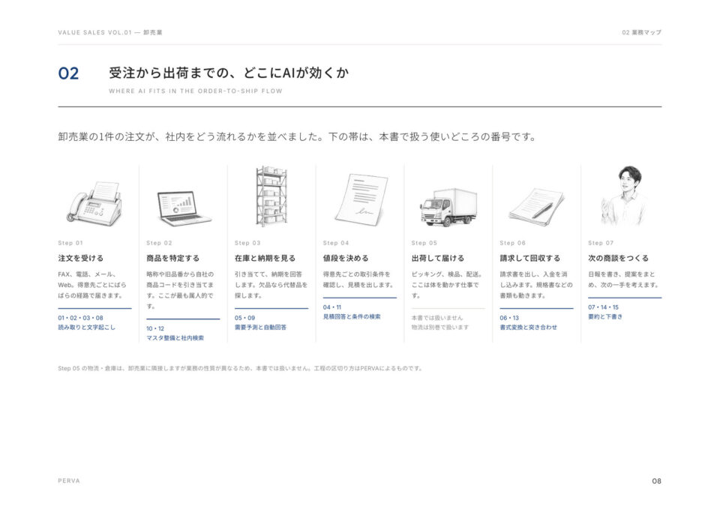The height and width of the screenshot is (509, 720).
Task: Click the heading 商品を特定する
Action: [172, 258]
